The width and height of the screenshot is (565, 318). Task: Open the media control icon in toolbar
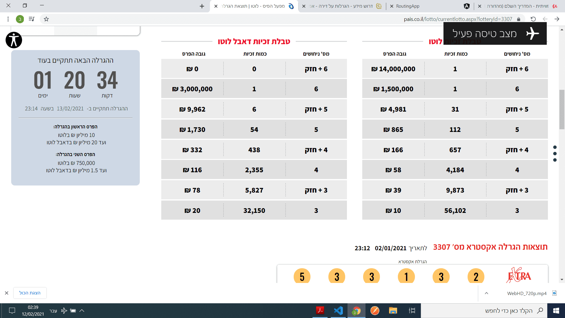(31, 19)
